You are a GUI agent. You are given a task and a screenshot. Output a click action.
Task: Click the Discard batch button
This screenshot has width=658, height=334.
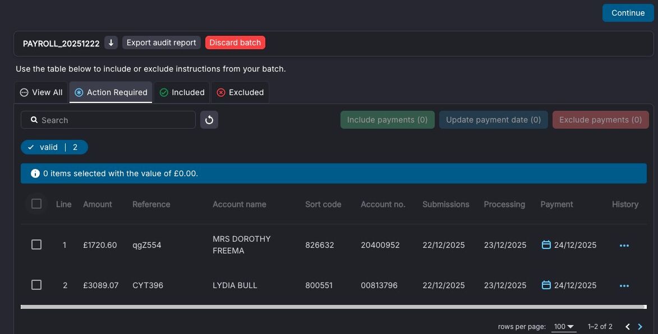235,43
